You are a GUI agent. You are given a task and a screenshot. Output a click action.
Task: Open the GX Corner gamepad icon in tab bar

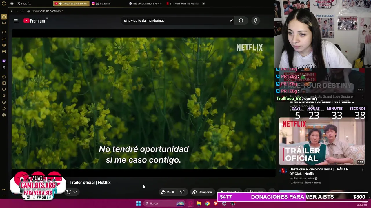click(x=12, y=3)
